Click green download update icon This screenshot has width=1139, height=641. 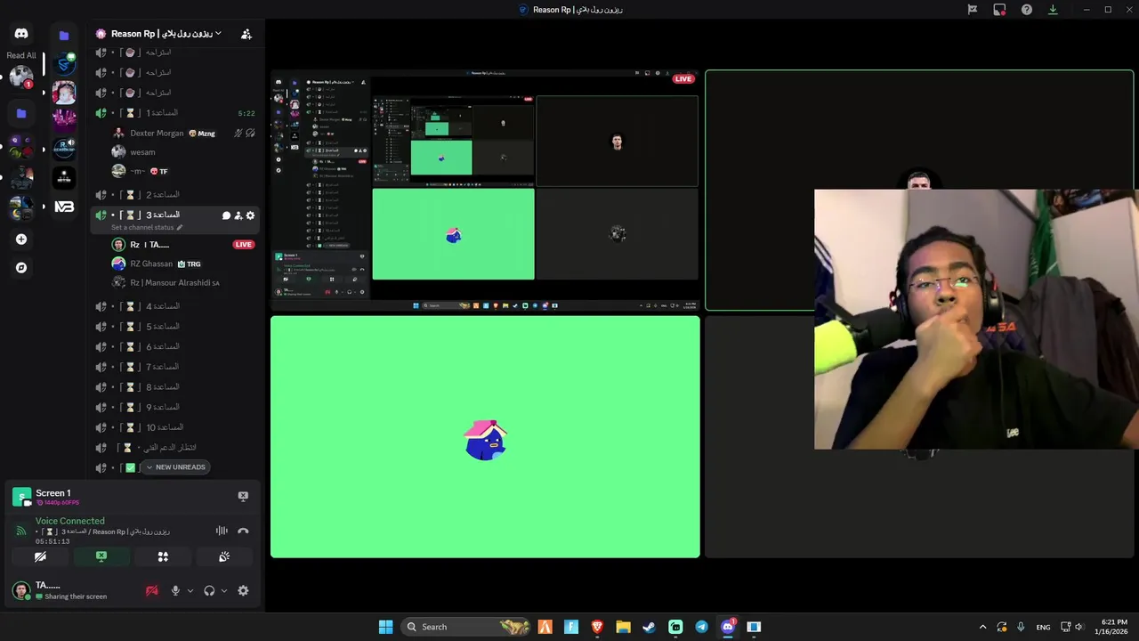pos(1054,10)
